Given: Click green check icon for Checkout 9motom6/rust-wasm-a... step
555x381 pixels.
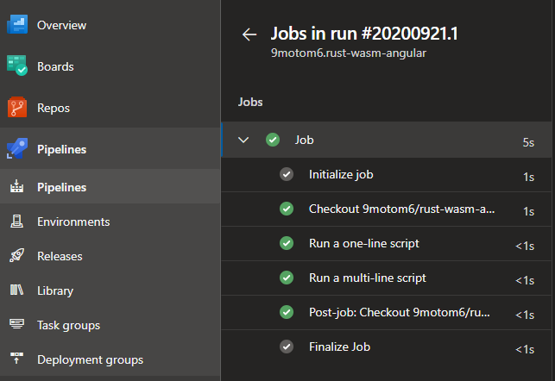Looking at the screenshot, I should click(287, 209).
